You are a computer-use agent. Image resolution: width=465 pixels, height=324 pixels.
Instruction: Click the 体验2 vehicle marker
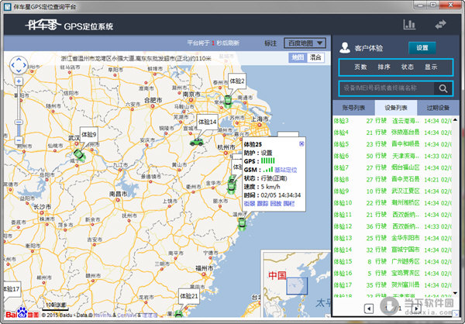228,102
